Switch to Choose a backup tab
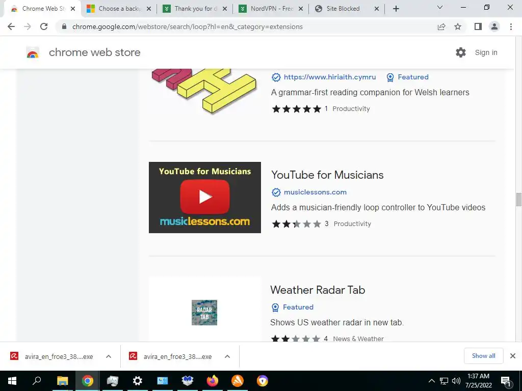Image resolution: width=522 pixels, height=391 pixels. [119, 9]
